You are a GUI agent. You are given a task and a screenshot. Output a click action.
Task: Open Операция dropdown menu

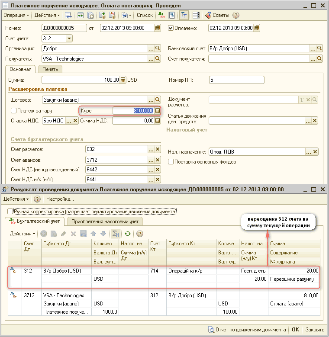(x=16, y=15)
